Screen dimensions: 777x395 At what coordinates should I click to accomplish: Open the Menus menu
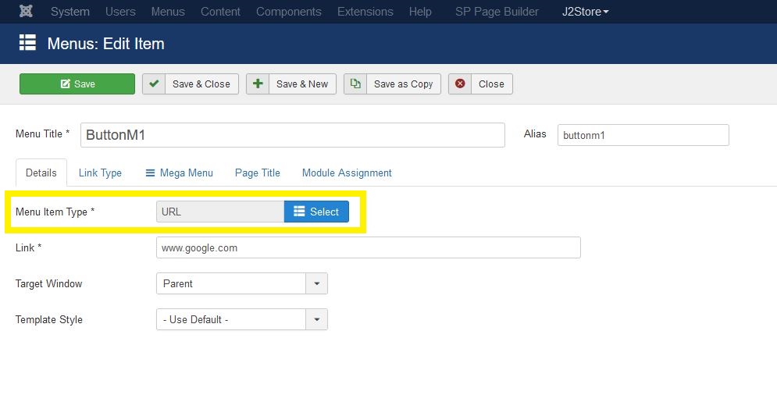168,12
